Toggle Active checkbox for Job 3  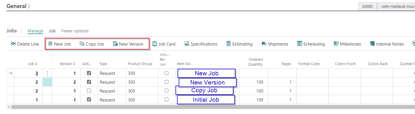pyautogui.click(x=89, y=73)
